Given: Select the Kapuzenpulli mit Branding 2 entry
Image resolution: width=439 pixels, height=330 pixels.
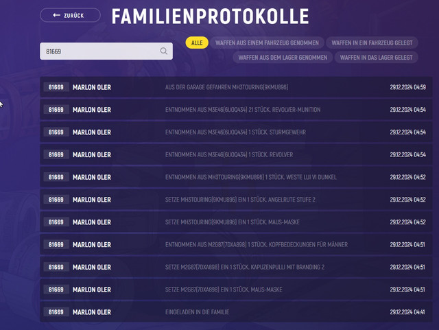Looking at the screenshot, I should [236, 267].
